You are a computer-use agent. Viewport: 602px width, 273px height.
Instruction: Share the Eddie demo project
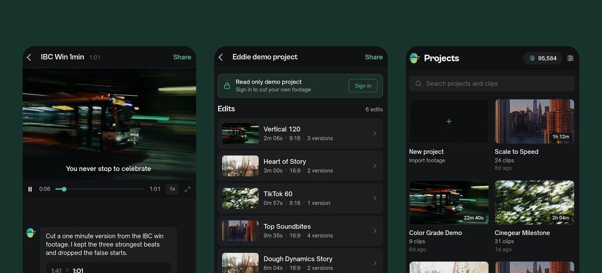click(374, 57)
